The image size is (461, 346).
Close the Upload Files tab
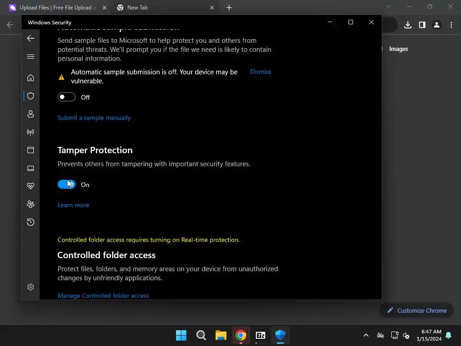(x=104, y=8)
